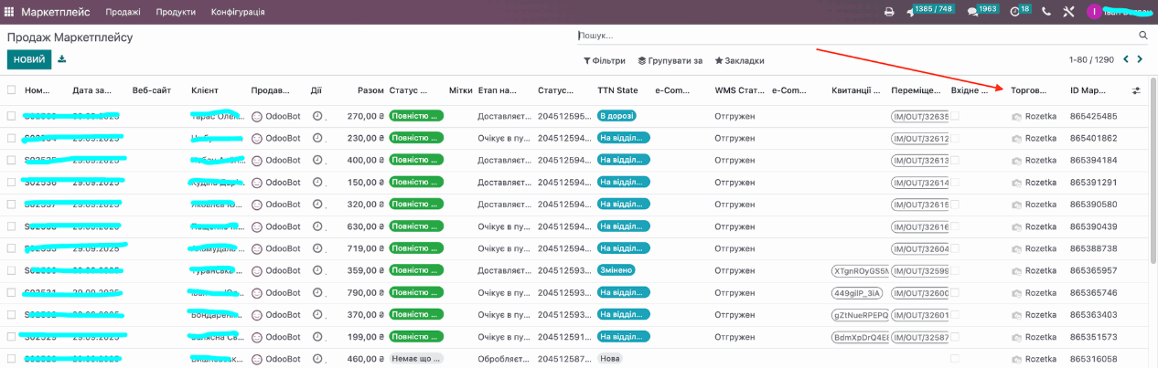1158x368 pixels.
Task: Go to next page arrow
Action: tap(1141, 59)
